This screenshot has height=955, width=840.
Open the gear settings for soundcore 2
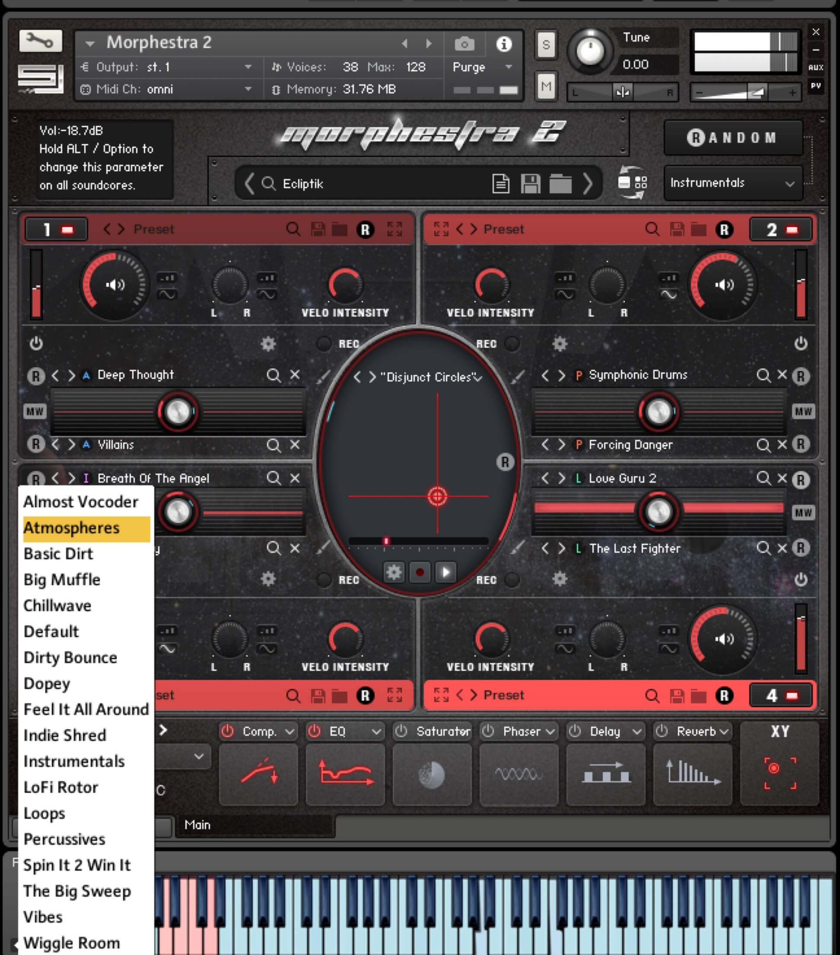coord(560,344)
